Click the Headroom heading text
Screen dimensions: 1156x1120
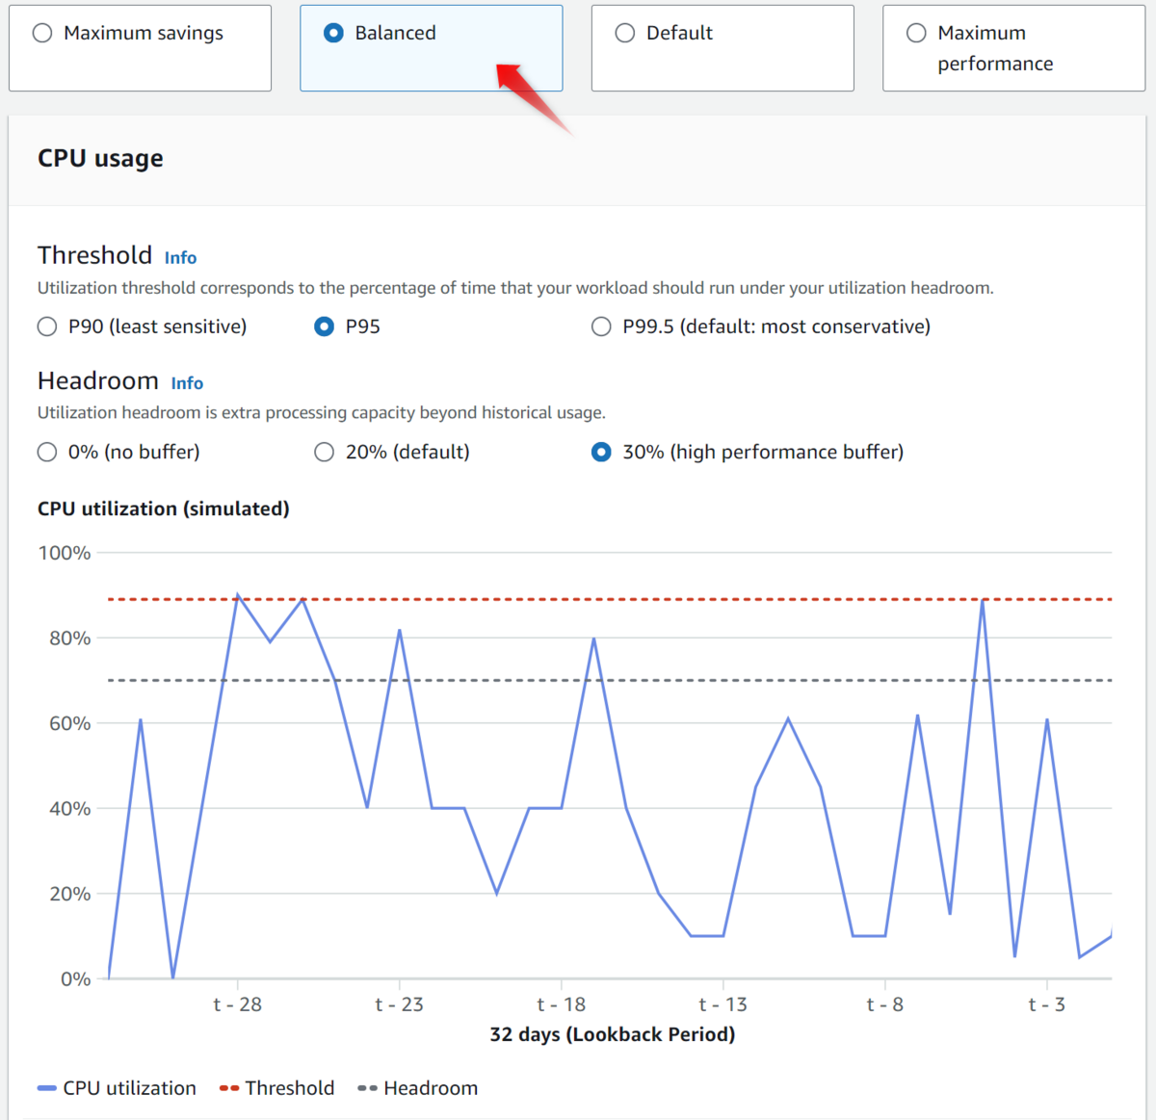pos(98,380)
